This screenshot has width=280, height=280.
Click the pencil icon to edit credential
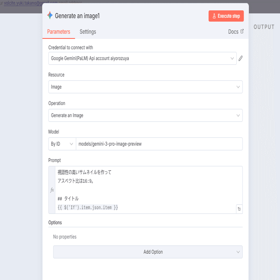(x=240, y=58)
